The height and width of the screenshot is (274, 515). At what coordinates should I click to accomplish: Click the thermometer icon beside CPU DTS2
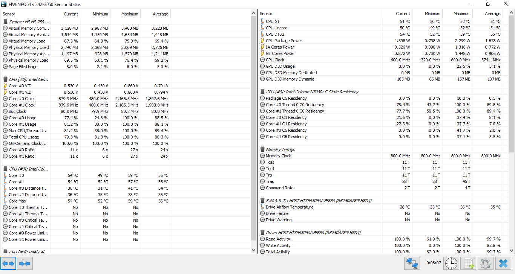pos(262,34)
